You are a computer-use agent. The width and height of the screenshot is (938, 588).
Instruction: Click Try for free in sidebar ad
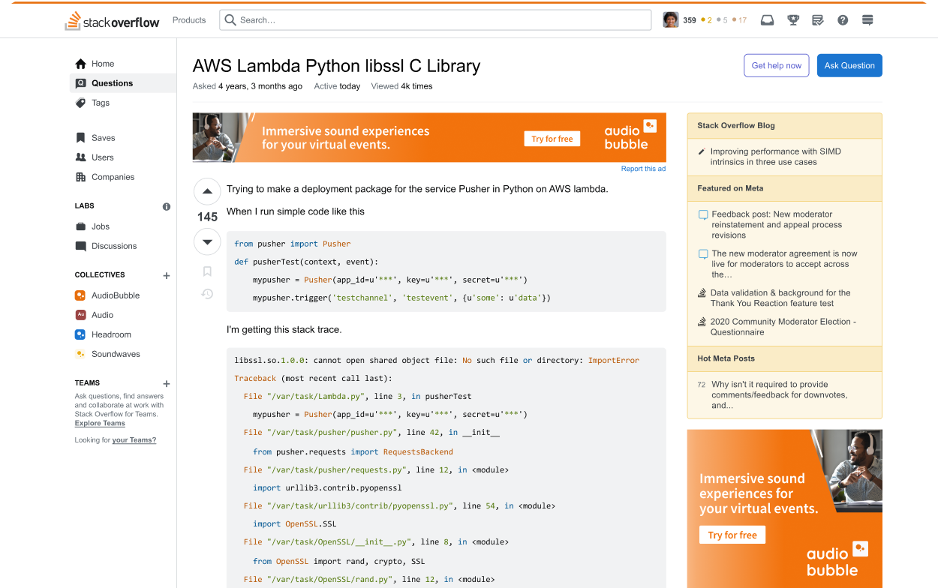click(x=732, y=535)
